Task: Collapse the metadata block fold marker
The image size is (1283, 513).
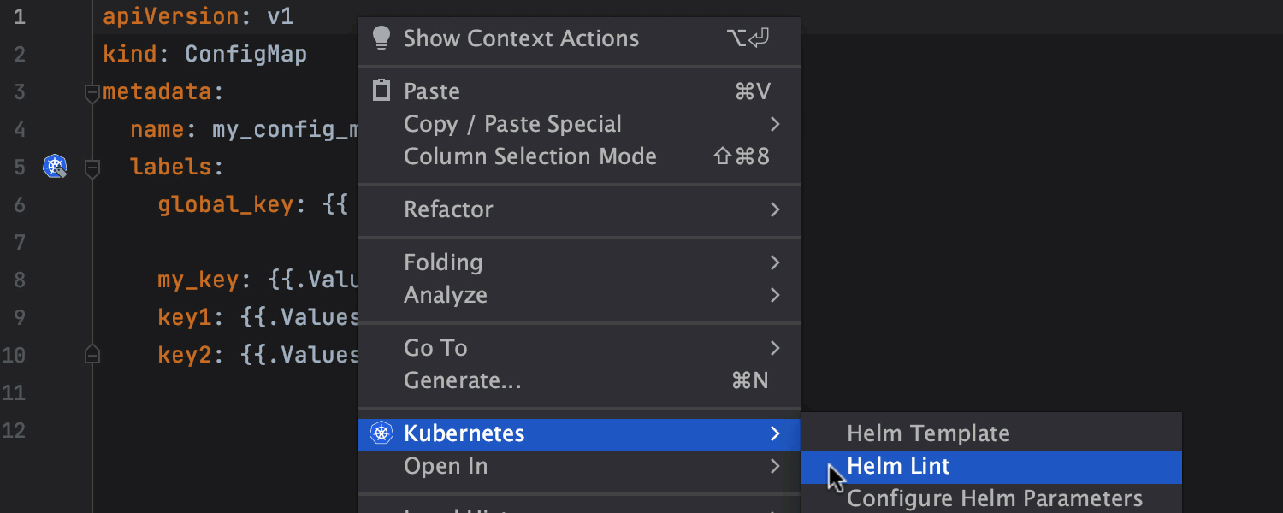Action: point(92,92)
